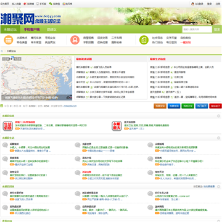Open the third green navigation tab
Viewport: 222px width, 222px height.
(52, 30)
